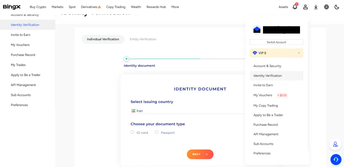This screenshot has width=344, height=167.
Task: Open the More menu in top navigation
Action: click(x=175, y=7)
